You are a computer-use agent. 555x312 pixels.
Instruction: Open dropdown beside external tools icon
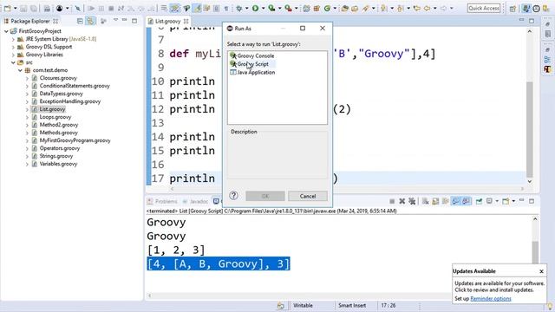(297, 8)
